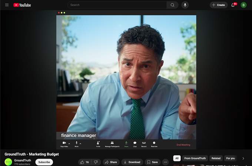The image size is (252, 166).
Task: Click the Reaction icon in meeting toolbar
Action: tap(154, 143)
